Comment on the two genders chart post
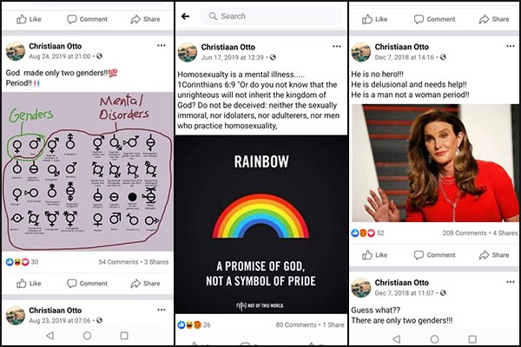Screen dimensions: 521x347 pyautogui.click(x=87, y=284)
